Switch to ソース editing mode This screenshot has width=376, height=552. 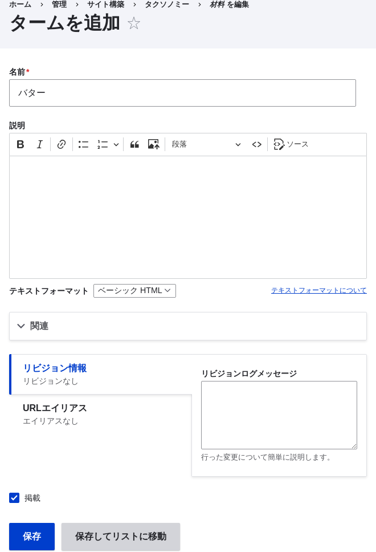tap(291, 144)
